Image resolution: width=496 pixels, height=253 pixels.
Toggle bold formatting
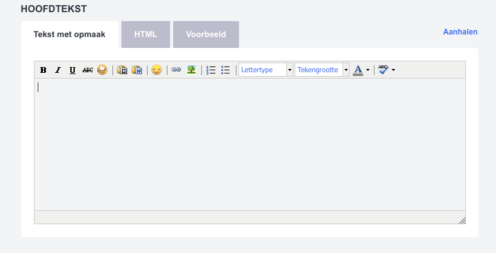43,70
